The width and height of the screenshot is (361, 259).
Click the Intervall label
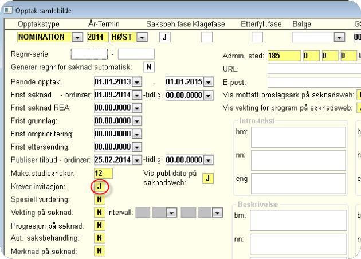[120, 213]
